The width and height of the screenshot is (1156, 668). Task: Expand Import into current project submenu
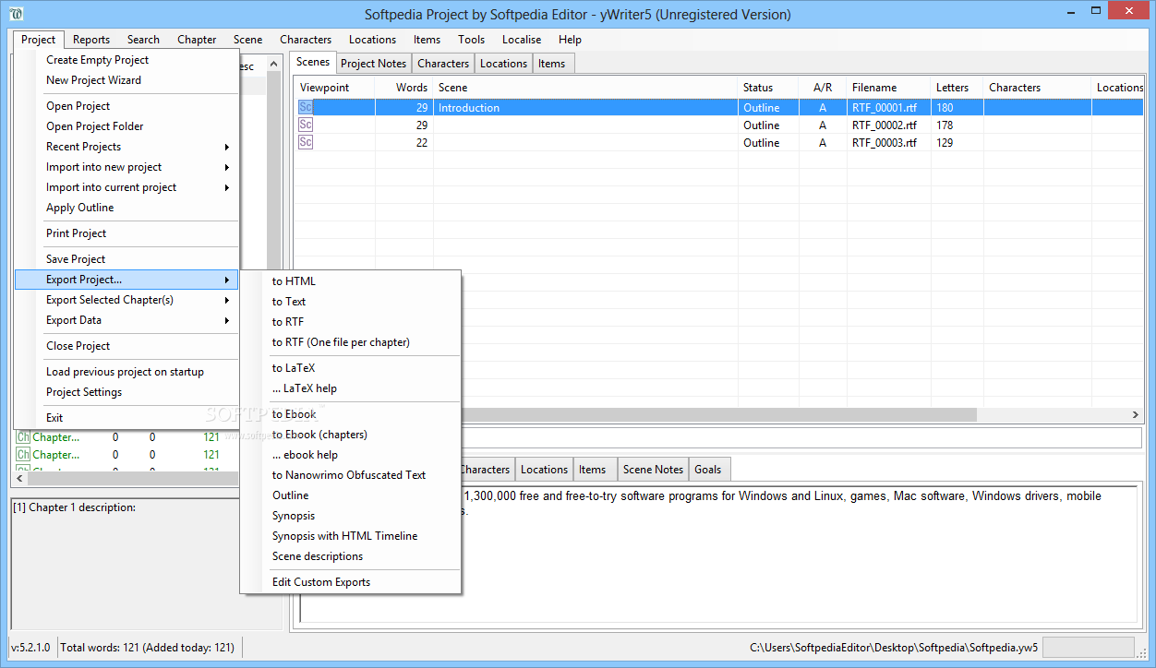coord(227,187)
